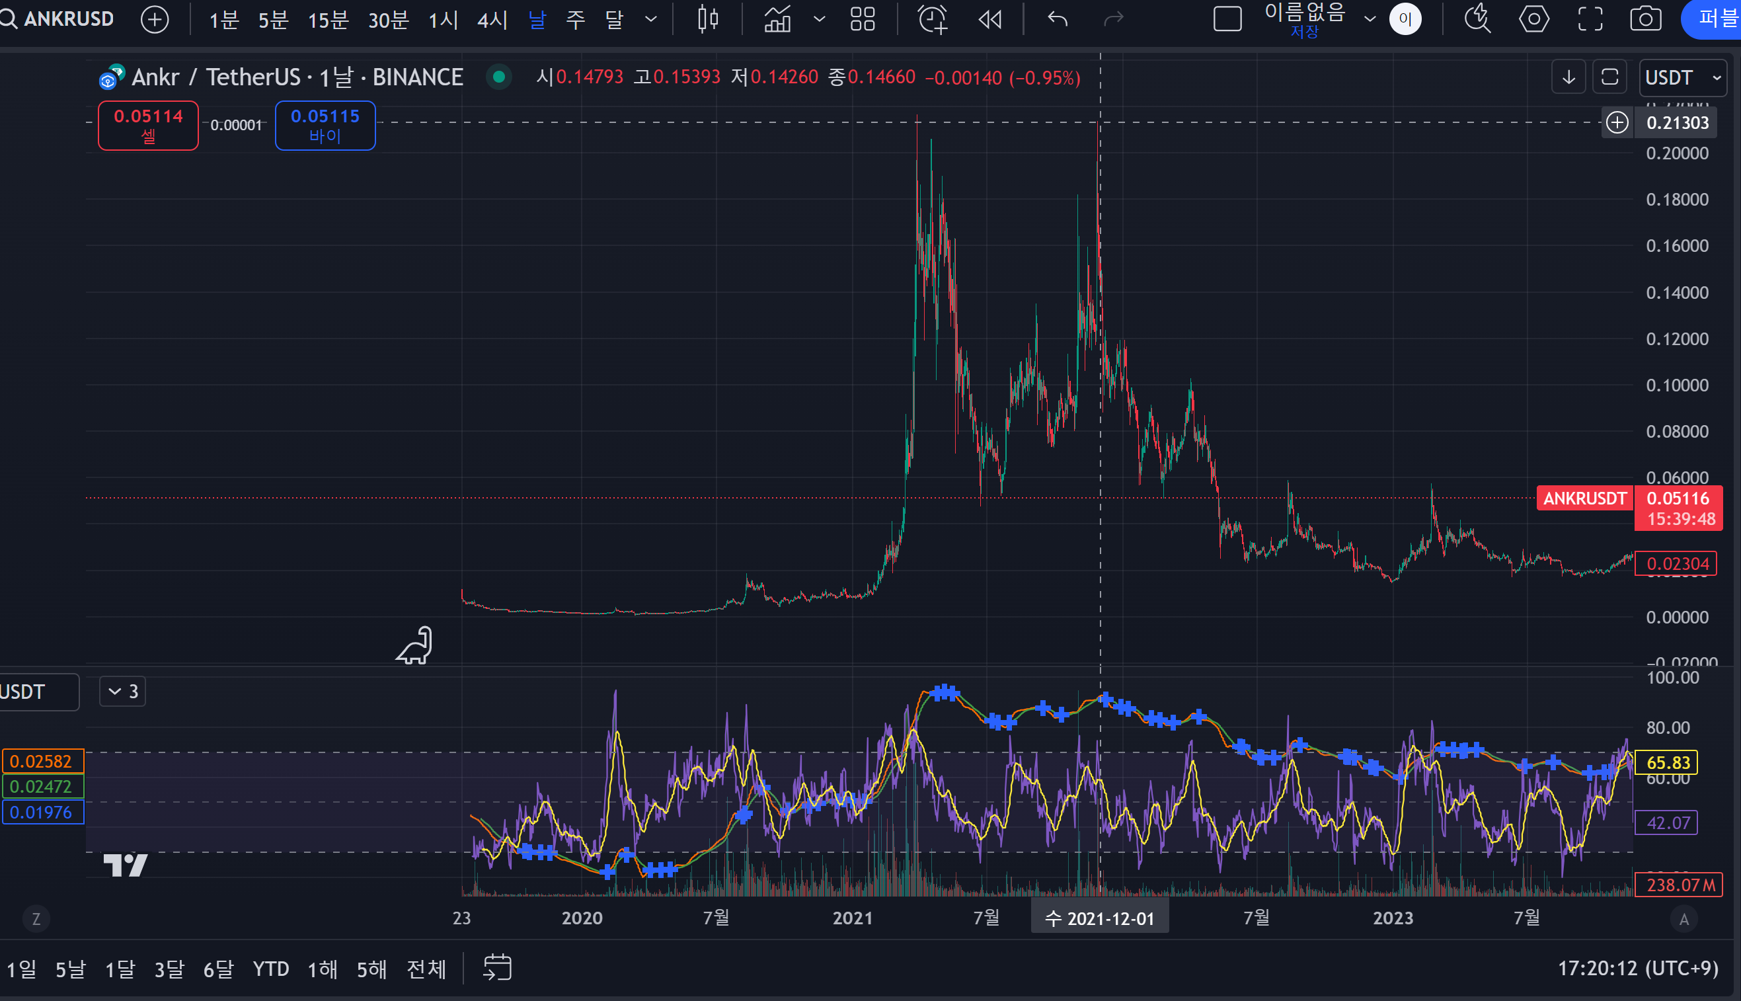Open the layout grid templates icon

coord(862,19)
